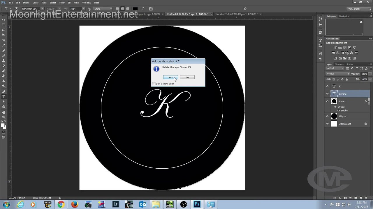The width and height of the screenshot is (373, 209).
Task: Select the Rectangular Marquee tool
Action: pos(3,25)
